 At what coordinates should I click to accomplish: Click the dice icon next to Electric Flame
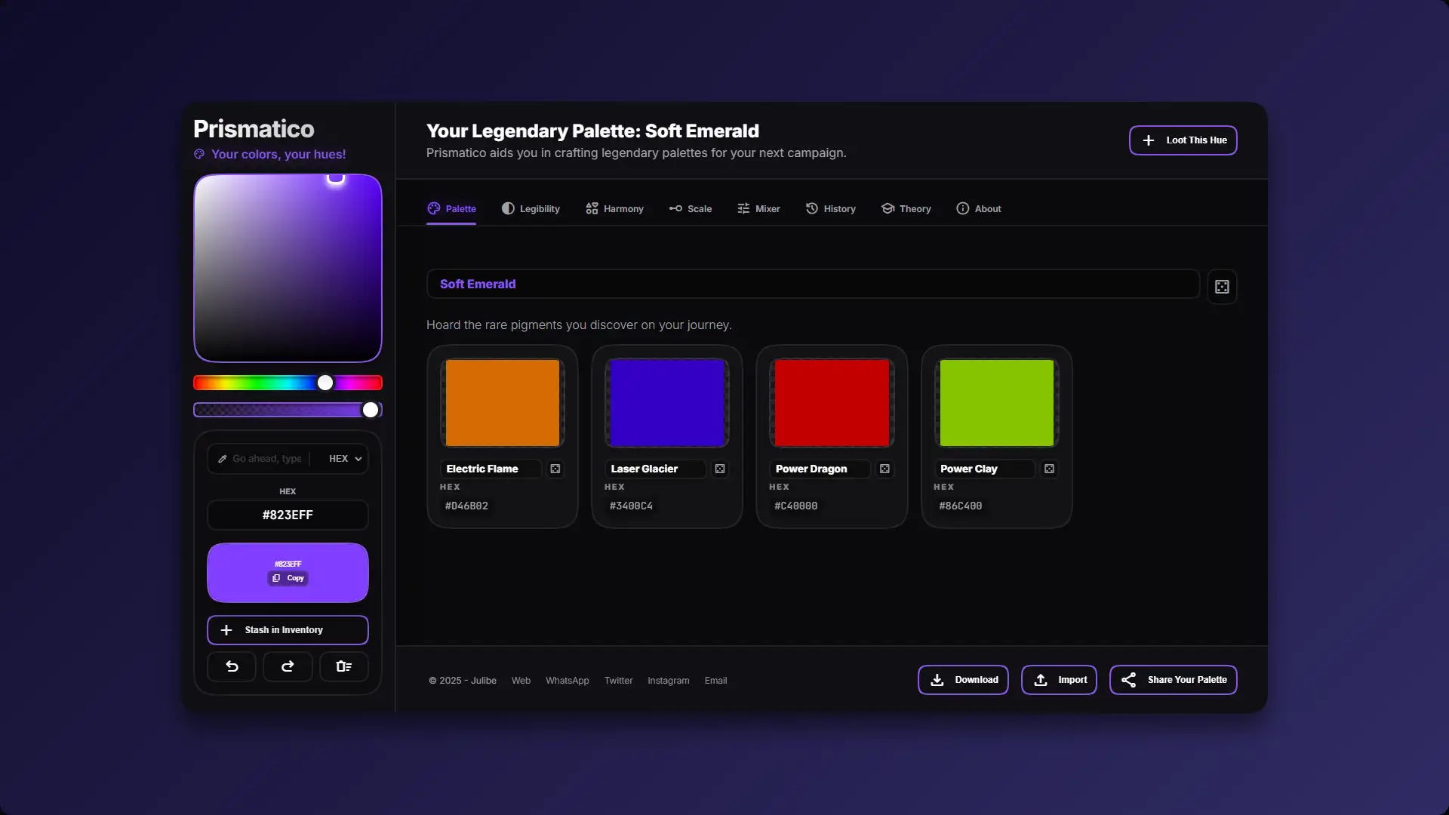[x=555, y=469]
